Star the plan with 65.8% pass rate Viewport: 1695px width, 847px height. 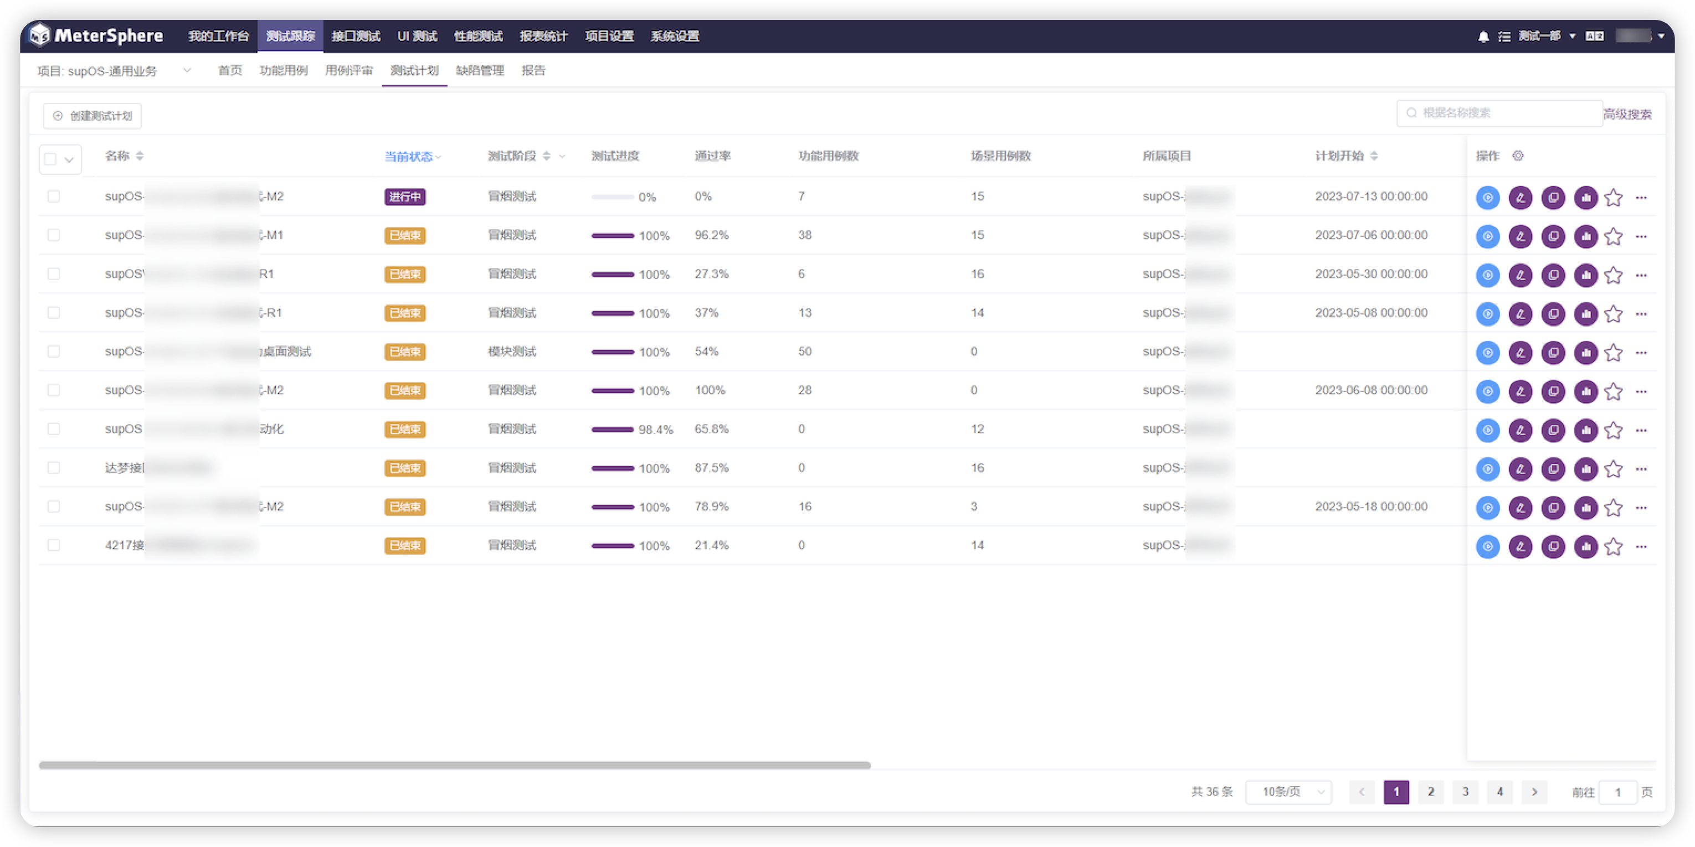point(1614,430)
